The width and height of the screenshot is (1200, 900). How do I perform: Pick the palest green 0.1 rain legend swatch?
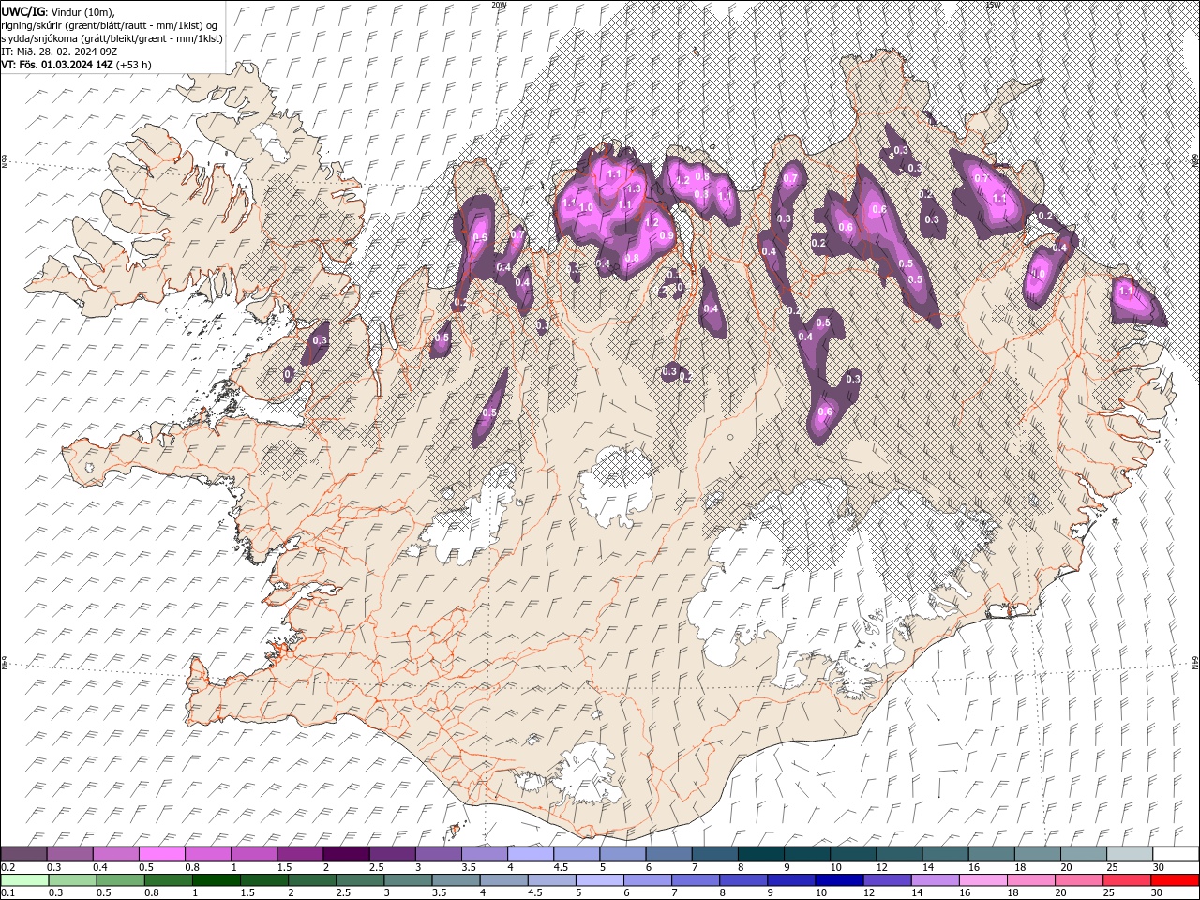(24, 880)
